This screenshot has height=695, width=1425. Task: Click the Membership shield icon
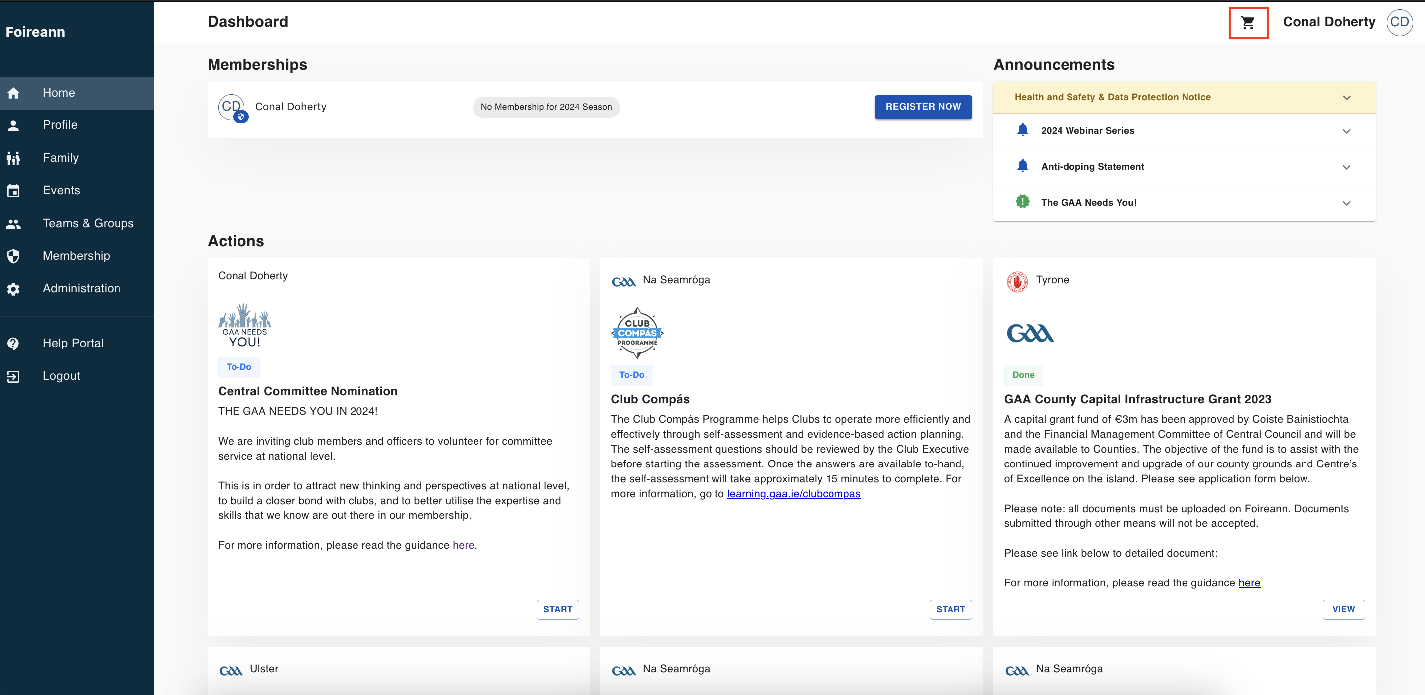point(14,255)
